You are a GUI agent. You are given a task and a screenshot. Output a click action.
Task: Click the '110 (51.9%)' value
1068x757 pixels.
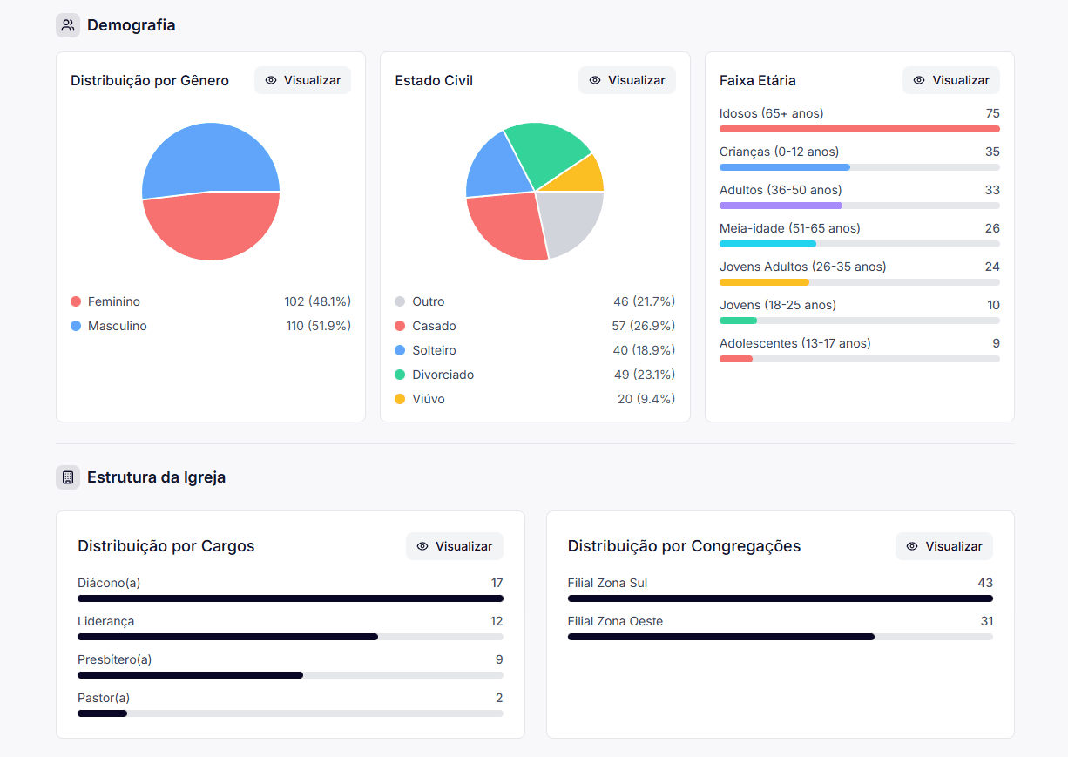click(x=319, y=326)
